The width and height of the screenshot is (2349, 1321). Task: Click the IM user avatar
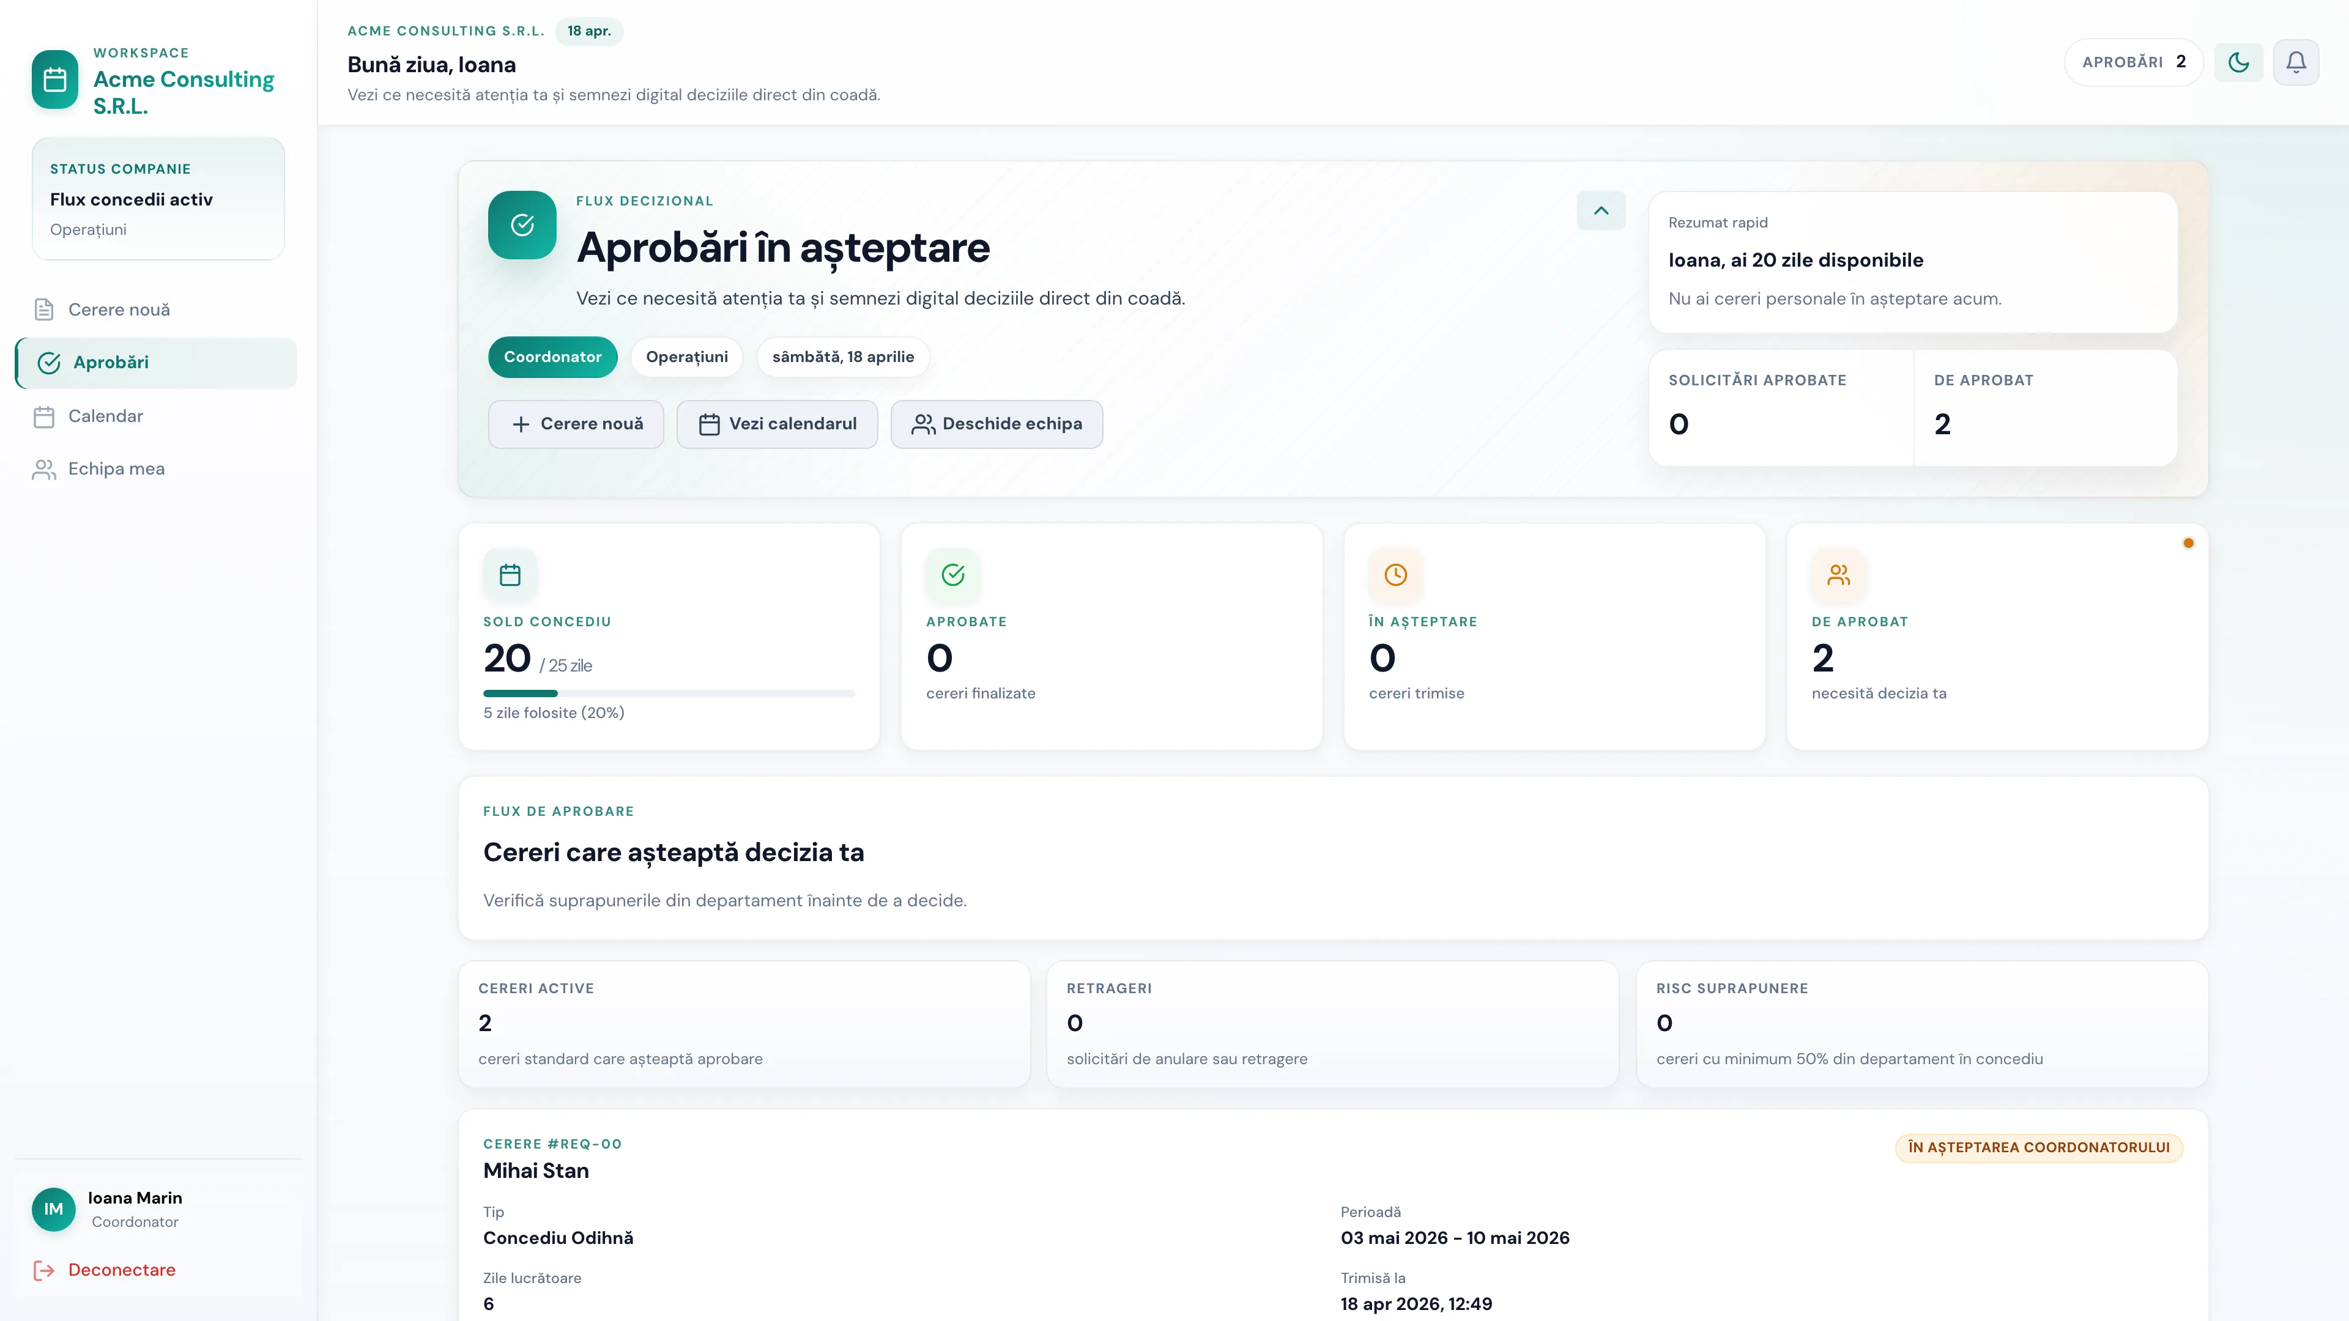pyautogui.click(x=54, y=1209)
